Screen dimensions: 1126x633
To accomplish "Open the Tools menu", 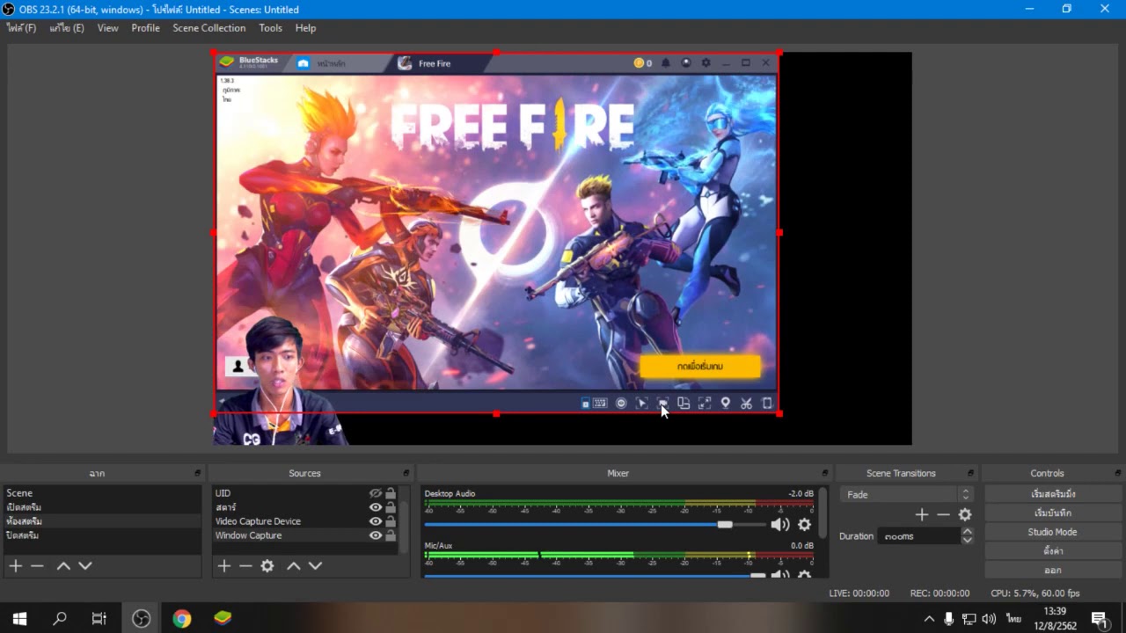I will (x=270, y=28).
